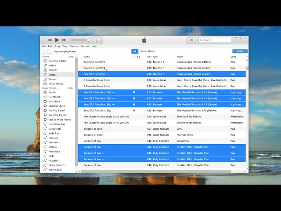Open the Help menu
This screenshot has width=281, height=211.
pyautogui.click(x=94, y=46)
